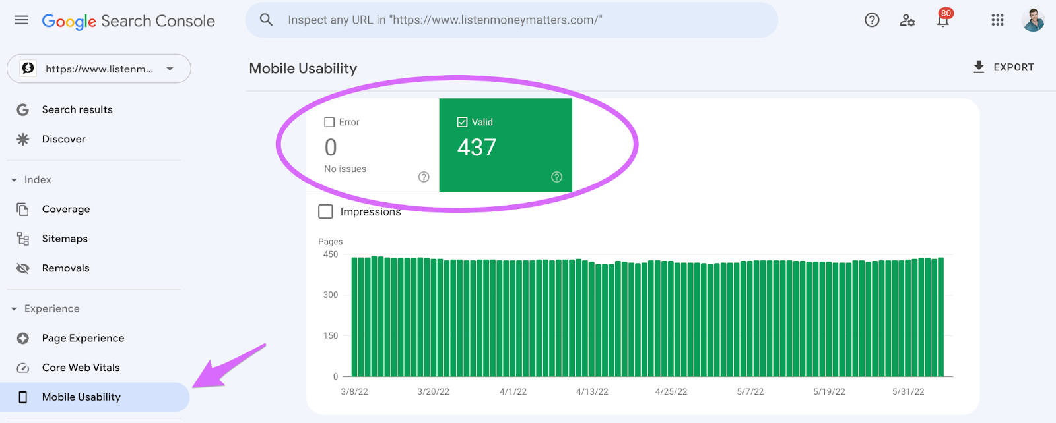
Task: Click help icon in Error card
Action: pyautogui.click(x=424, y=177)
